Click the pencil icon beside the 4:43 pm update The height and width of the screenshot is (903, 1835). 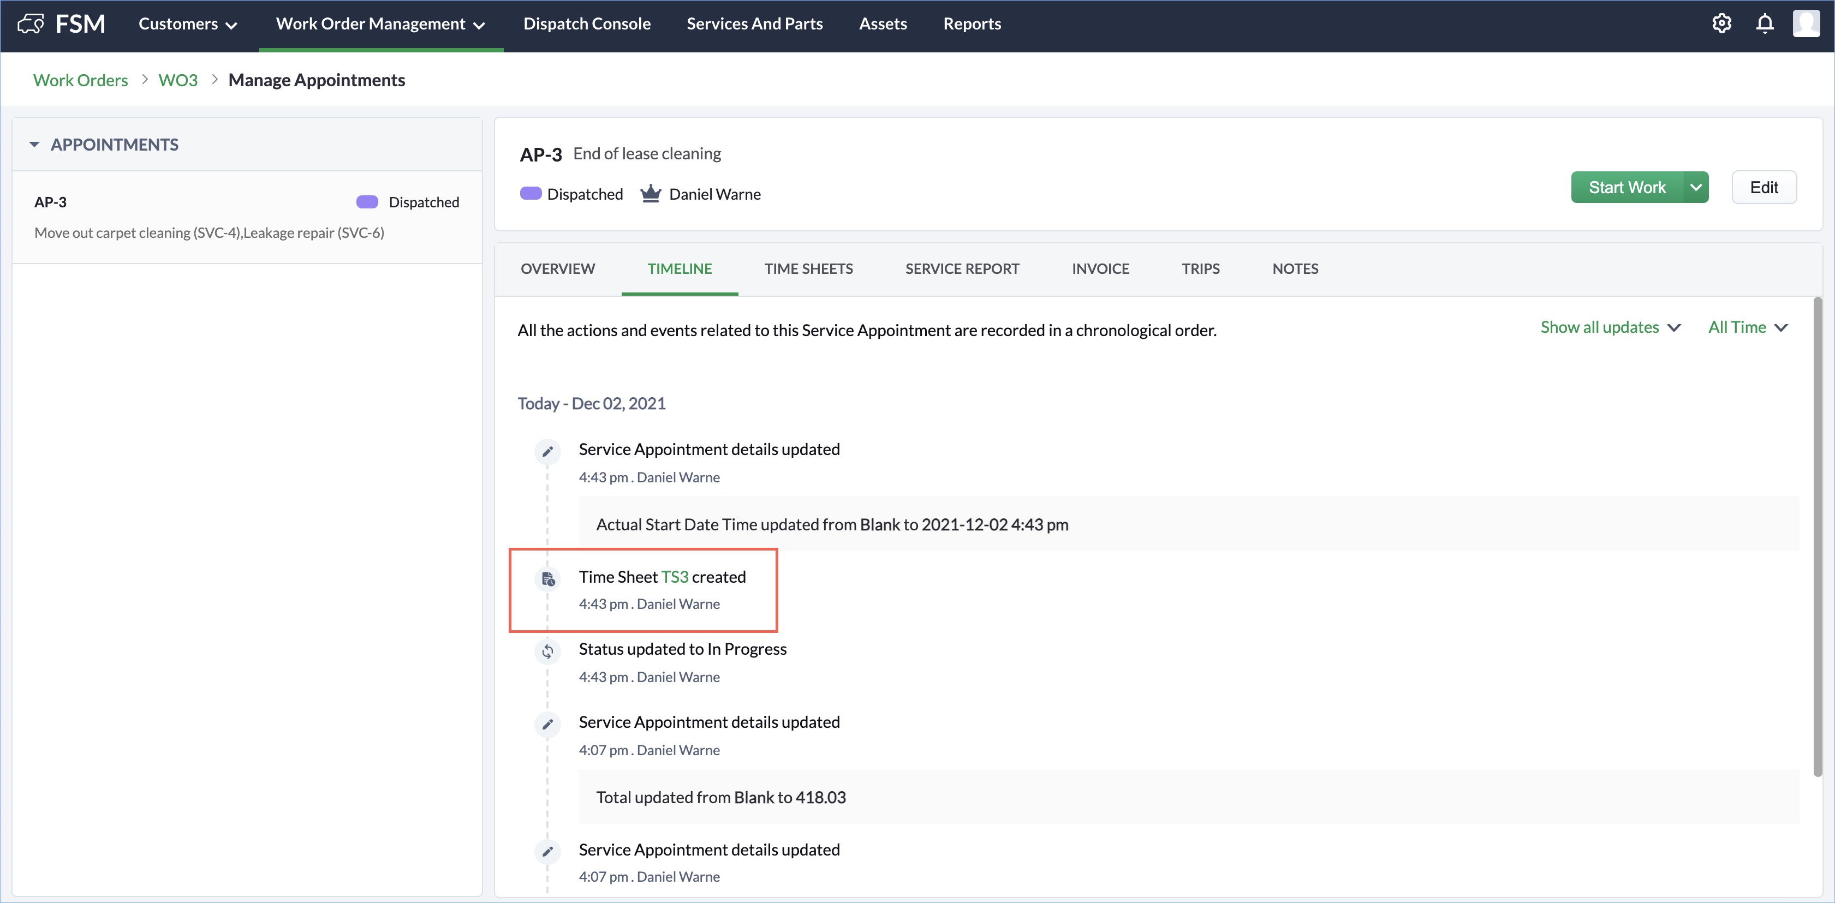coord(548,452)
